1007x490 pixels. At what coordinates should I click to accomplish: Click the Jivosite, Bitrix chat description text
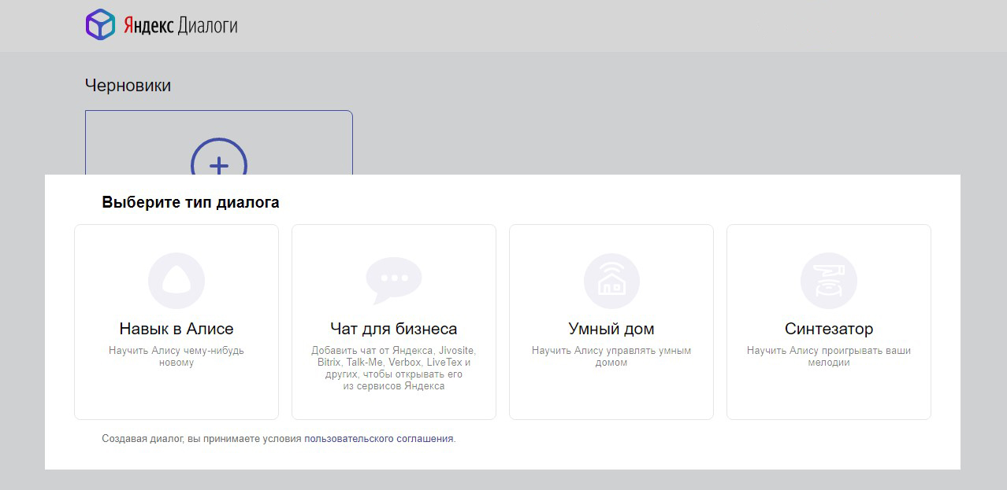pyautogui.click(x=393, y=368)
